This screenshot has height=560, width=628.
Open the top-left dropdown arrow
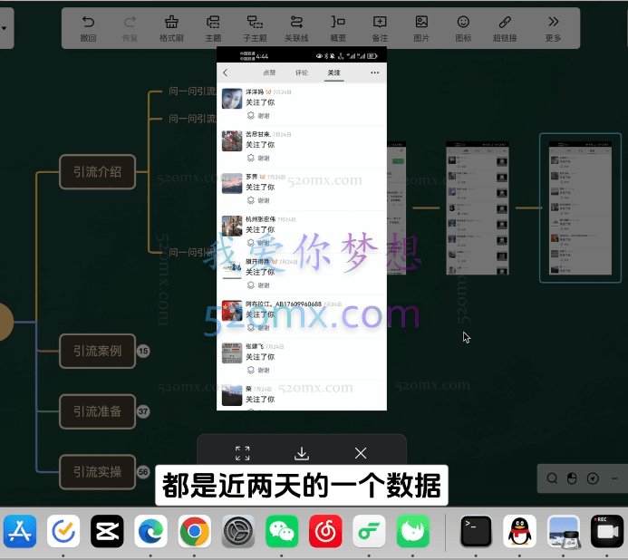click(x=4, y=28)
